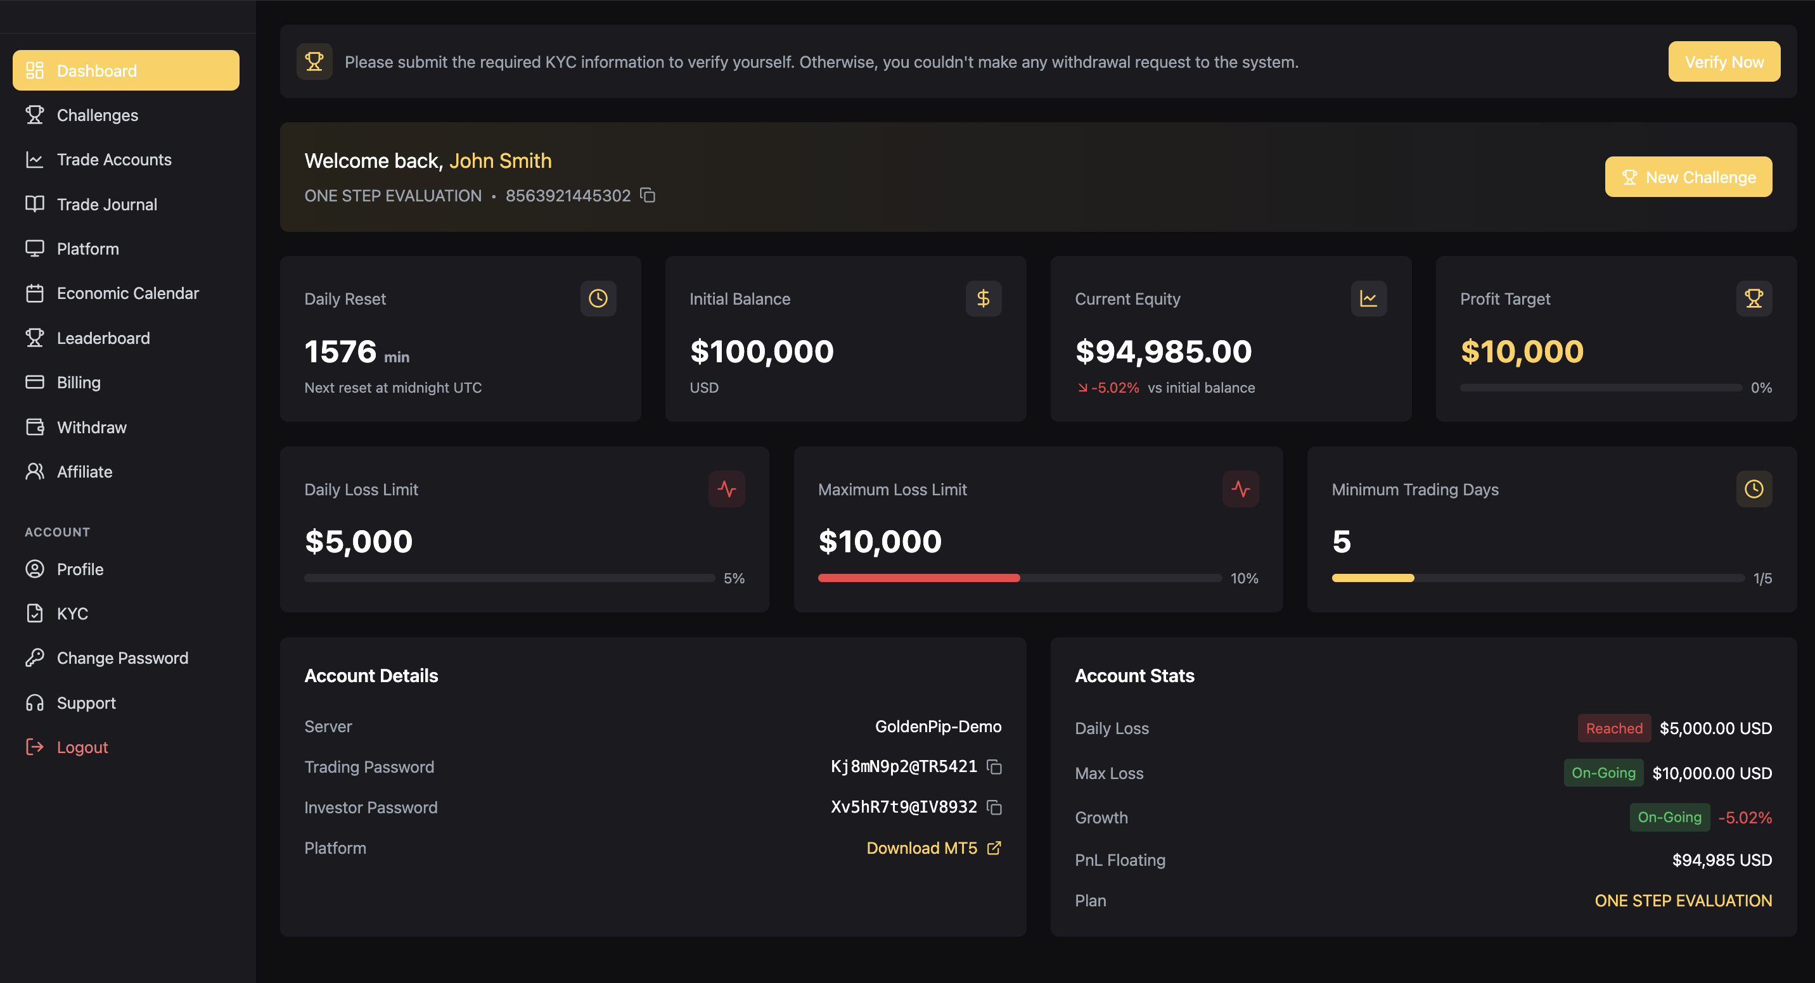
Task: Click the pulse icon on Daily Loss Limit card
Action: (x=726, y=488)
